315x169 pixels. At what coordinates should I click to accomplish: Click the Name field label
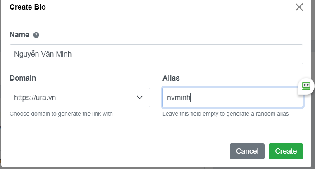(x=19, y=35)
